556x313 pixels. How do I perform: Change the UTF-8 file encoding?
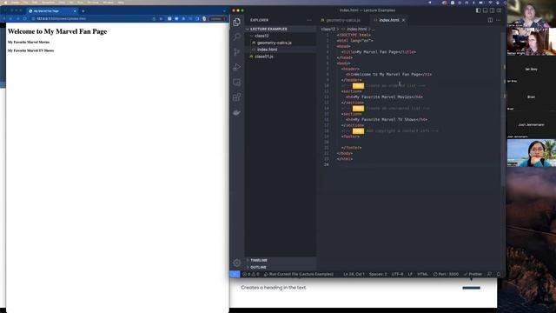tap(397, 274)
